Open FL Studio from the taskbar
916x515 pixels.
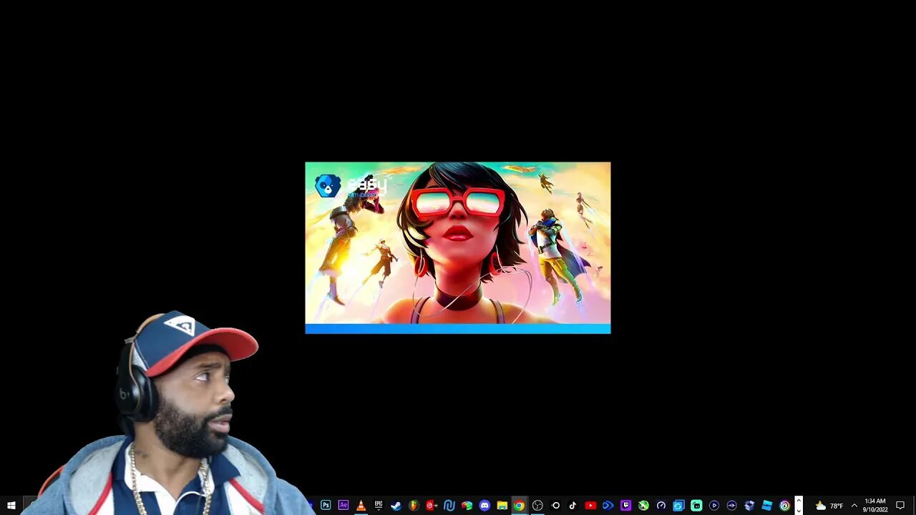pos(414,506)
